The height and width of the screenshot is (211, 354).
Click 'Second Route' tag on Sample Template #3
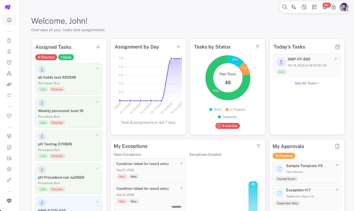pos(286,179)
